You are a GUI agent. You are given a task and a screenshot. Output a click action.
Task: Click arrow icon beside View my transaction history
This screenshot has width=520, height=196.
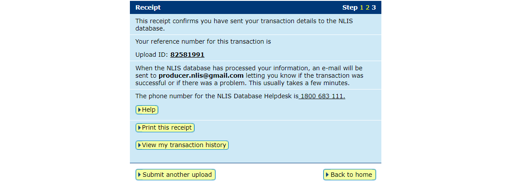click(139, 145)
